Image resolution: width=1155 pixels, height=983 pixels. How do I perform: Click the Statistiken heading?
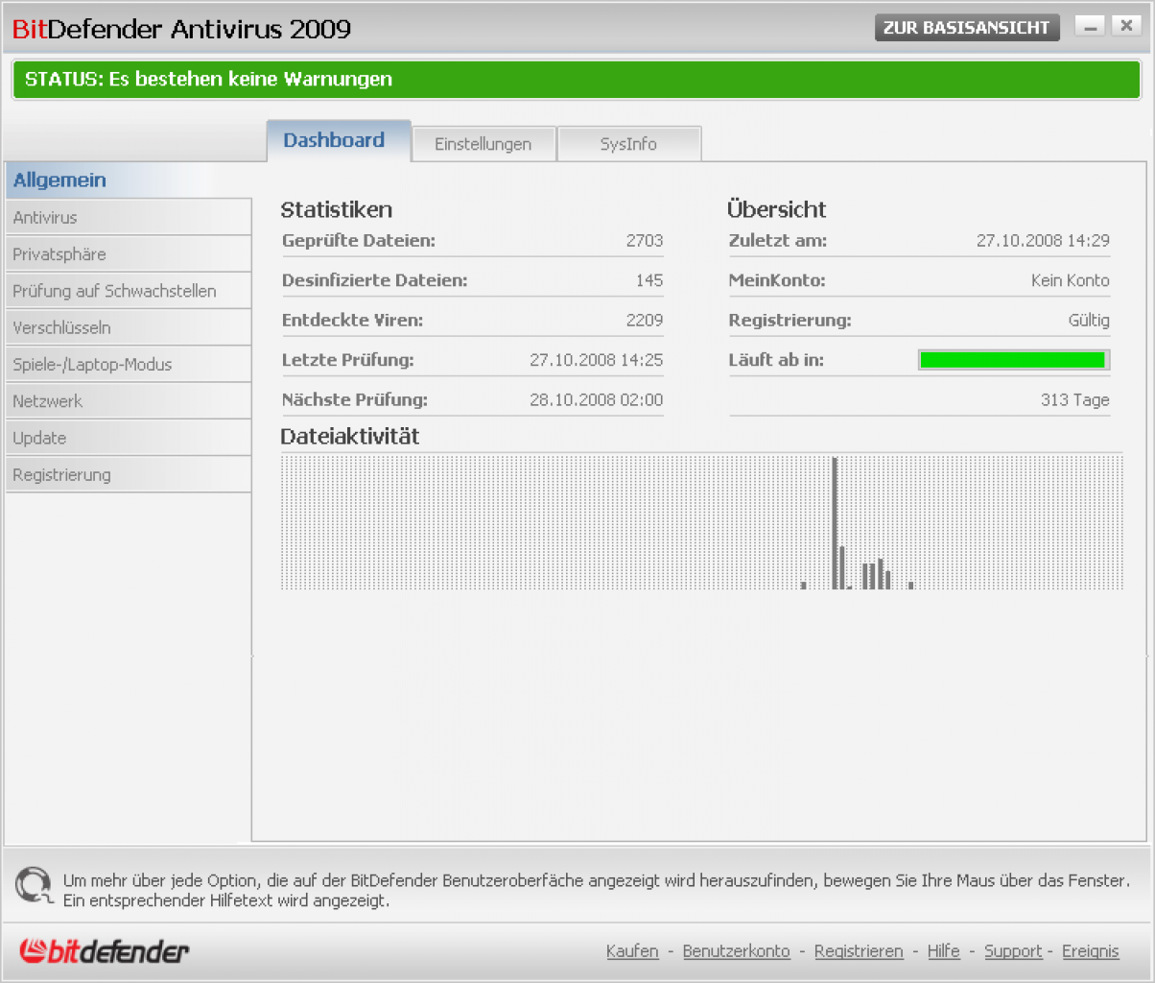pyautogui.click(x=337, y=209)
